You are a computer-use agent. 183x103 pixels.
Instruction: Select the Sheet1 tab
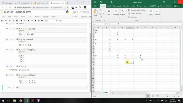click(105, 93)
